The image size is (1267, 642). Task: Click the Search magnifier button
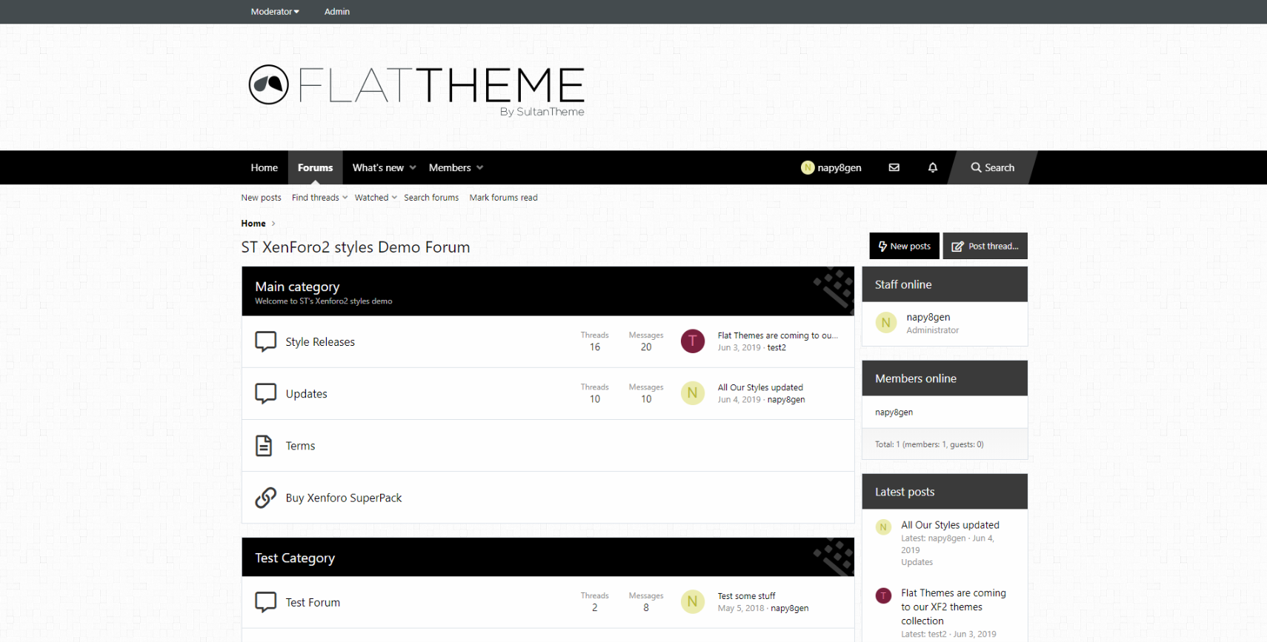tap(993, 167)
